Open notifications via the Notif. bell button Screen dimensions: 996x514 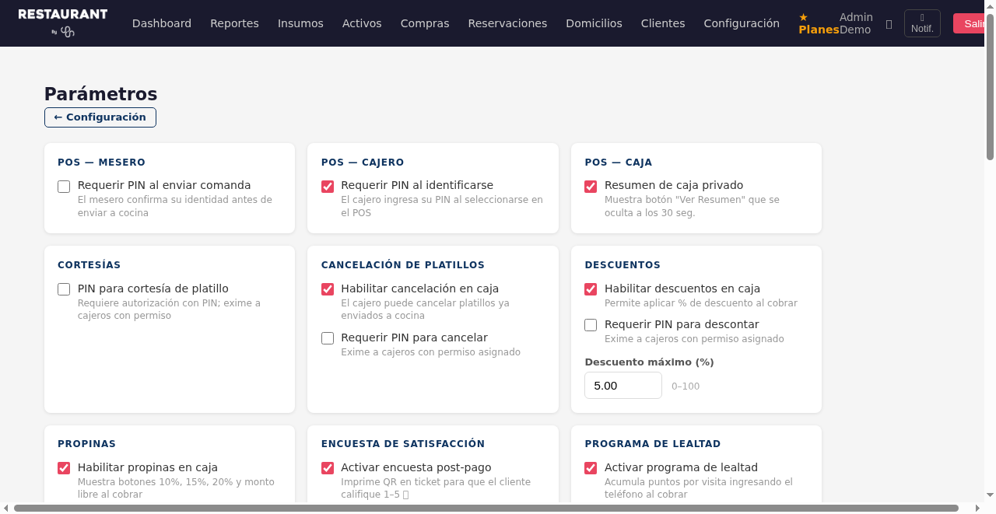point(922,23)
